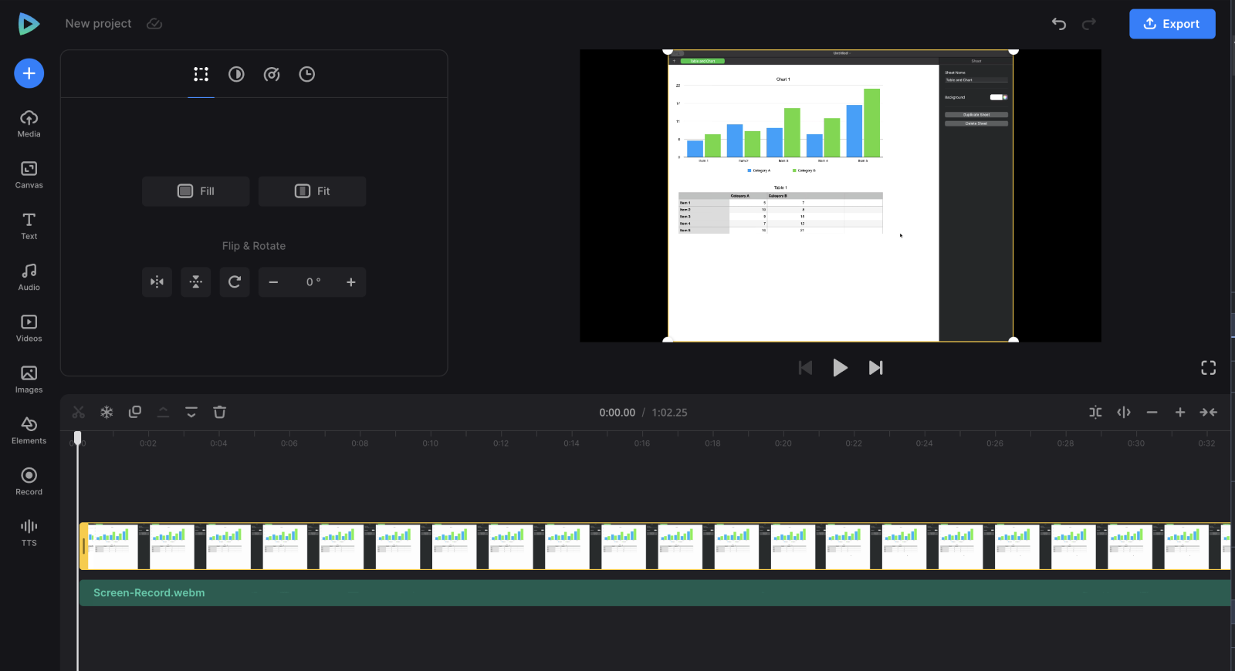The height and width of the screenshot is (671, 1235).
Task: Click the Flip & Rotate label
Action: tap(254, 246)
